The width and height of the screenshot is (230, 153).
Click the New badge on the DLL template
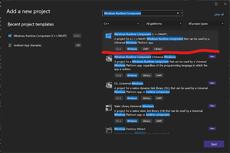pyautogui.click(x=212, y=83)
